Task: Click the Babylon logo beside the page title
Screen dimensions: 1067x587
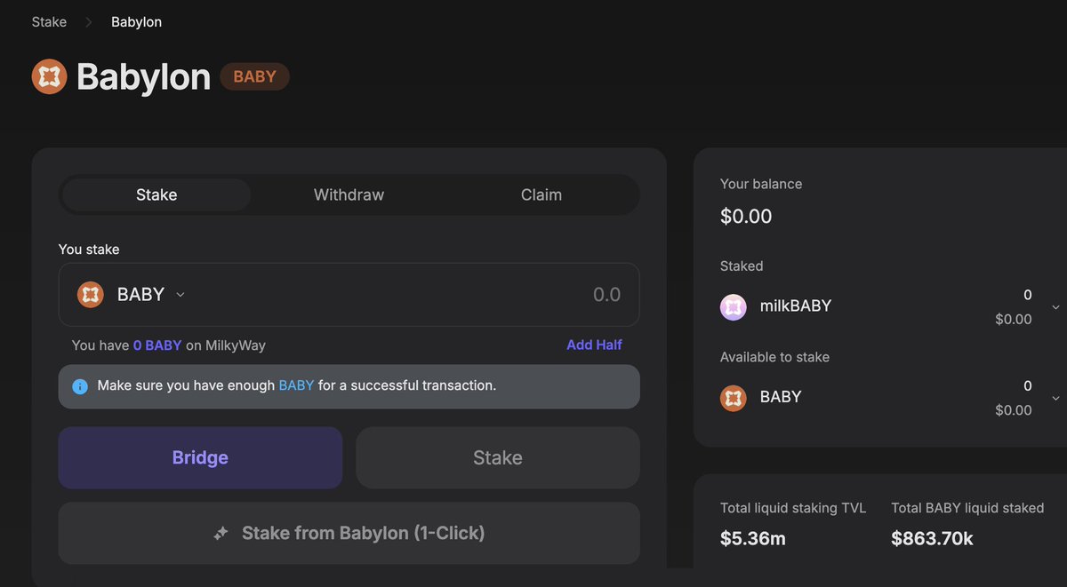Action: tap(50, 77)
